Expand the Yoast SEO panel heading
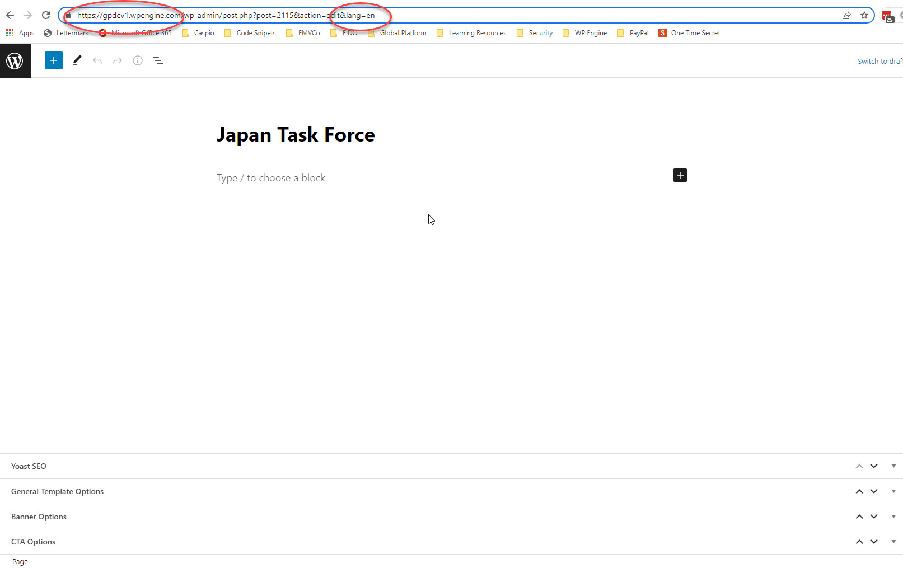Image resolution: width=903 pixels, height=568 pixels. tap(29, 466)
